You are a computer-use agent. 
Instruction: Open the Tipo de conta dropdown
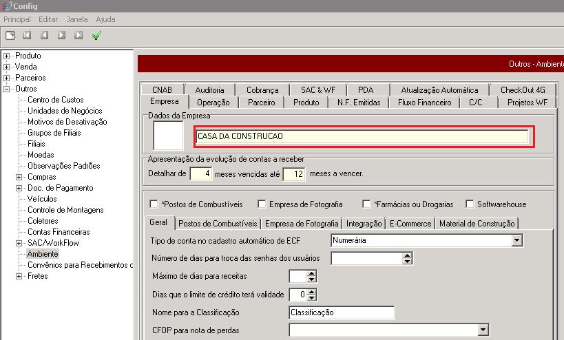[516, 241]
